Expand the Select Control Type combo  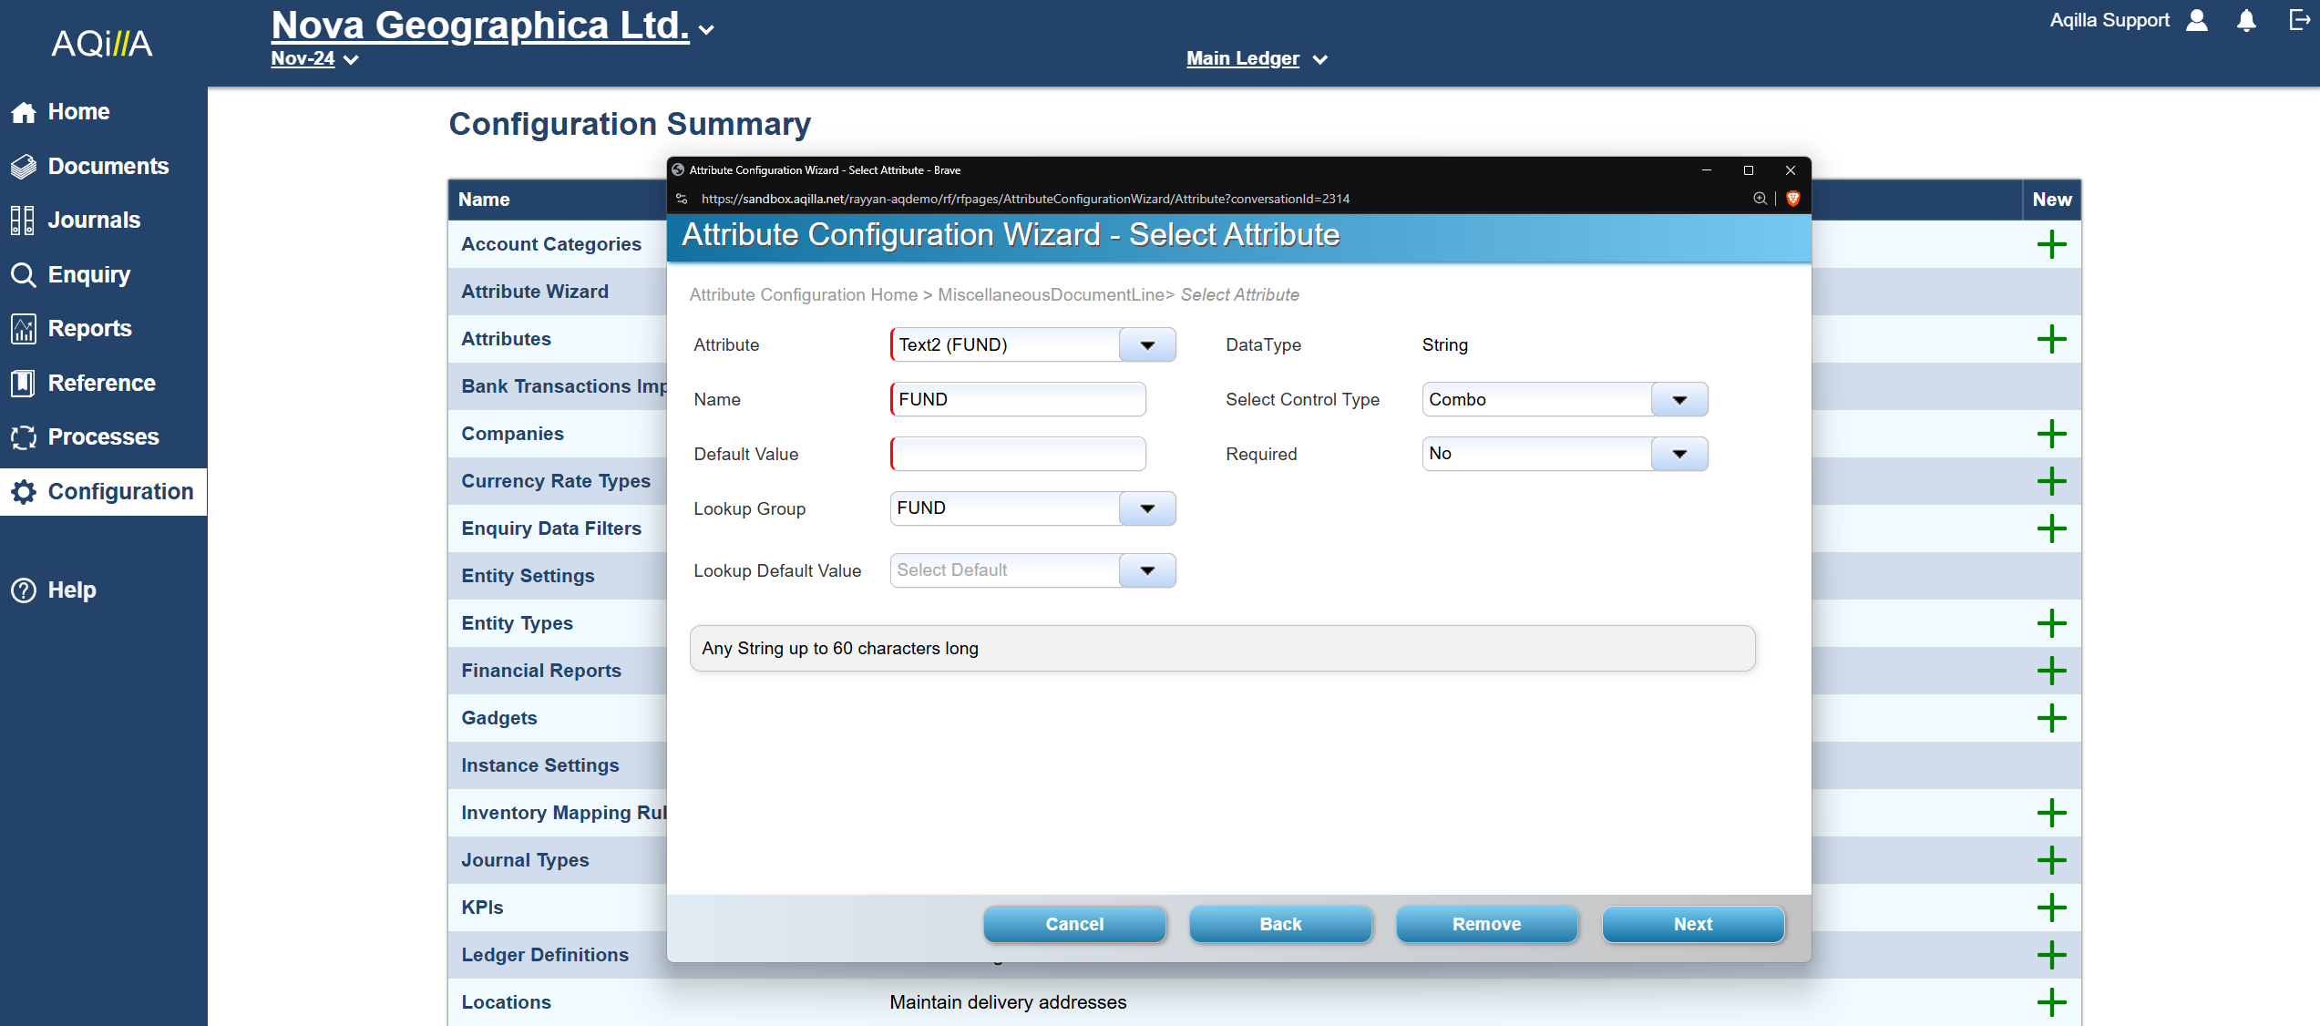(x=1678, y=400)
